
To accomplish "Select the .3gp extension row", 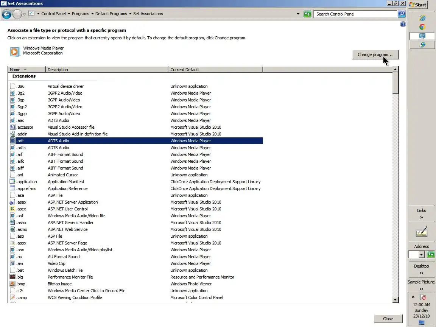I will [x=136, y=100].
